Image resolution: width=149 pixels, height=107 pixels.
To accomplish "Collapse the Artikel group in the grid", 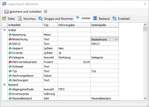I will pos(4,30).
